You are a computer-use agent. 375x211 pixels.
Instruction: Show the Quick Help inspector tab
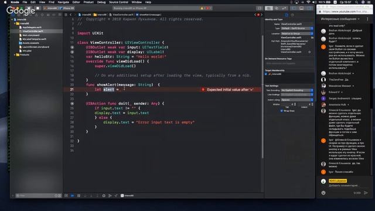click(x=292, y=15)
